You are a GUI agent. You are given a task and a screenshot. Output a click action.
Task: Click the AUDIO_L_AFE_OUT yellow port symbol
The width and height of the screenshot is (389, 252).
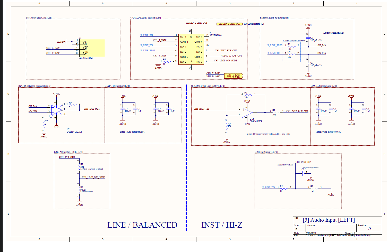coord(230,24)
